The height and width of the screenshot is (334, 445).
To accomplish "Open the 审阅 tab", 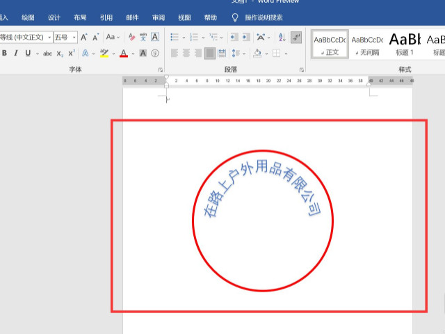I will (x=159, y=17).
